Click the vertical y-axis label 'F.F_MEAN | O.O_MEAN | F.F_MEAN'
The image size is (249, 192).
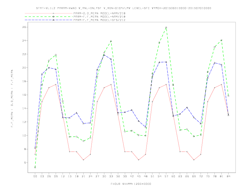point(12,99)
